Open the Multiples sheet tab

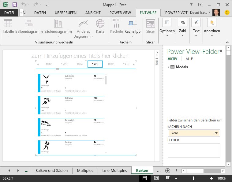point(85,170)
